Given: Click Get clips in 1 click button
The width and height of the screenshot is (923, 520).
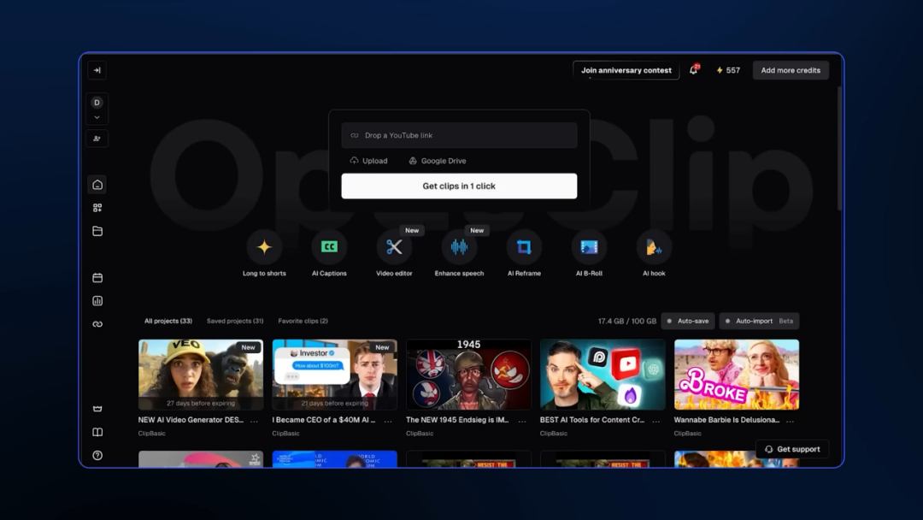Looking at the screenshot, I should pos(459,186).
